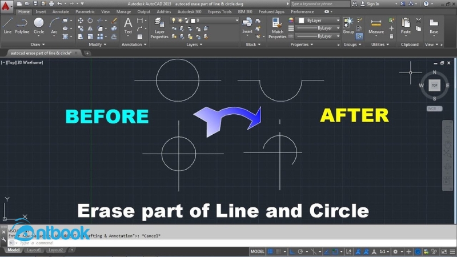The height and width of the screenshot is (257, 457).
Task: Toggle group selection on/off button
Action: (x=359, y=37)
